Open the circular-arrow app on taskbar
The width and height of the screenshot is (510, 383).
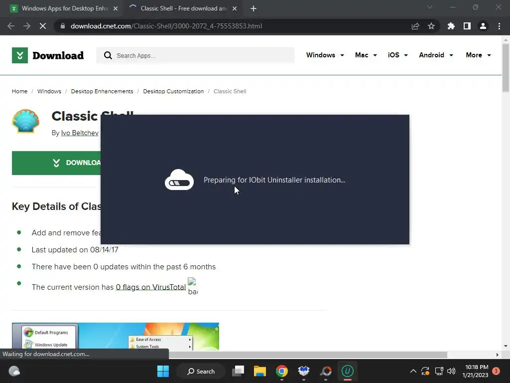(326, 371)
